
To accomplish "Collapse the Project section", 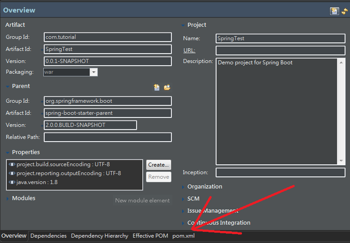I will click(183, 25).
